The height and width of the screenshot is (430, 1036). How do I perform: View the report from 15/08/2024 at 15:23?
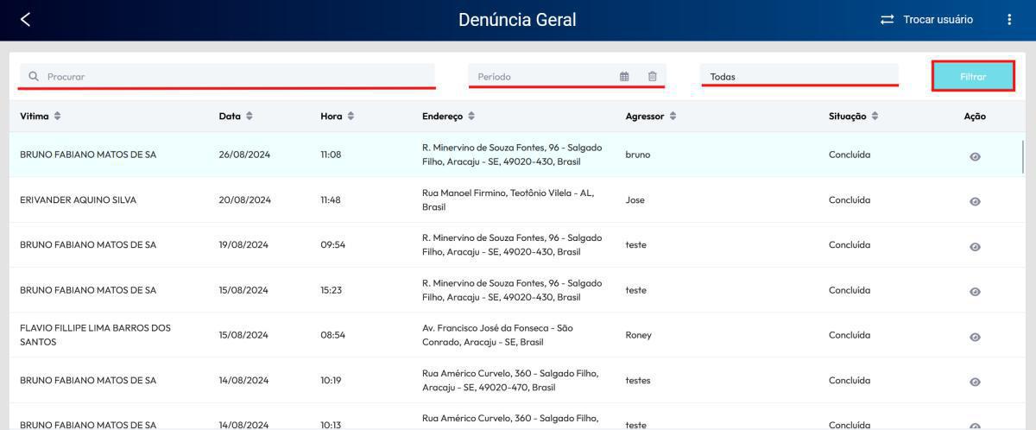click(x=975, y=291)
